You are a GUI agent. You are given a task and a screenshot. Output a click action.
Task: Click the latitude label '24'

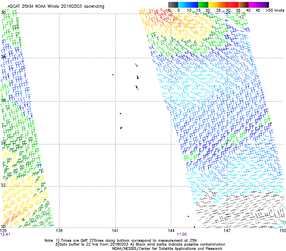click(3, 143)
